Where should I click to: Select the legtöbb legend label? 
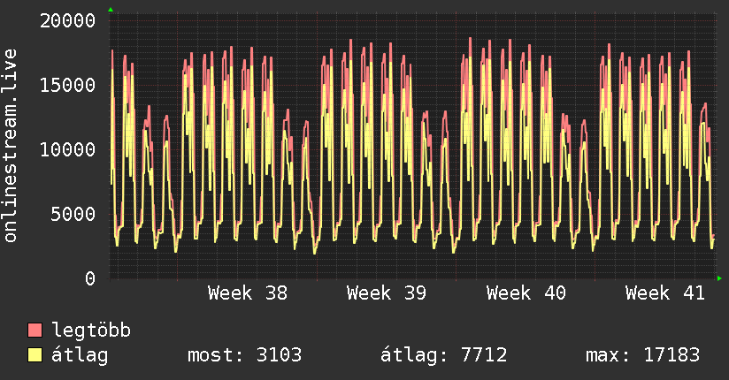(90, 330)
